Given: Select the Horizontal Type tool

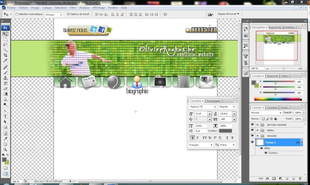Looking at the screenshot, I should coord(5,116).
